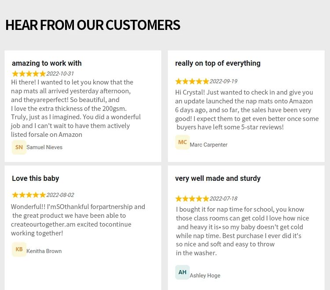
Task: Click the review date 2022-09-19
Action: tap(224, 81)
